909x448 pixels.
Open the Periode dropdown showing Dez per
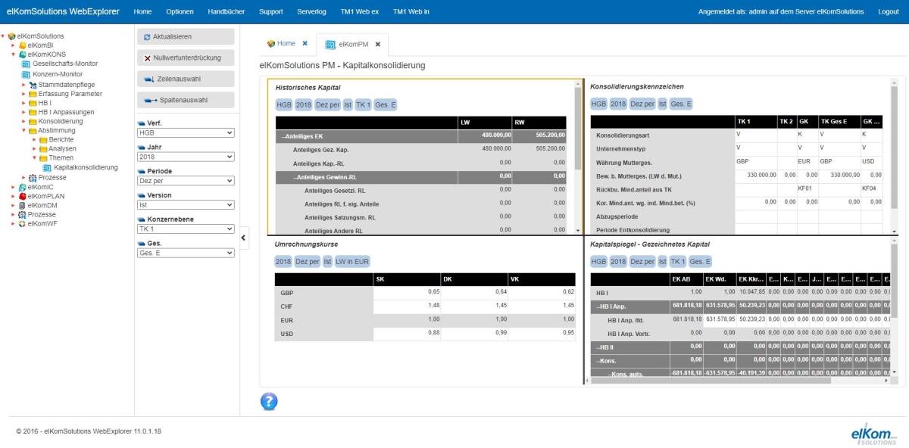pyautogui.click(x=186, y=181)
